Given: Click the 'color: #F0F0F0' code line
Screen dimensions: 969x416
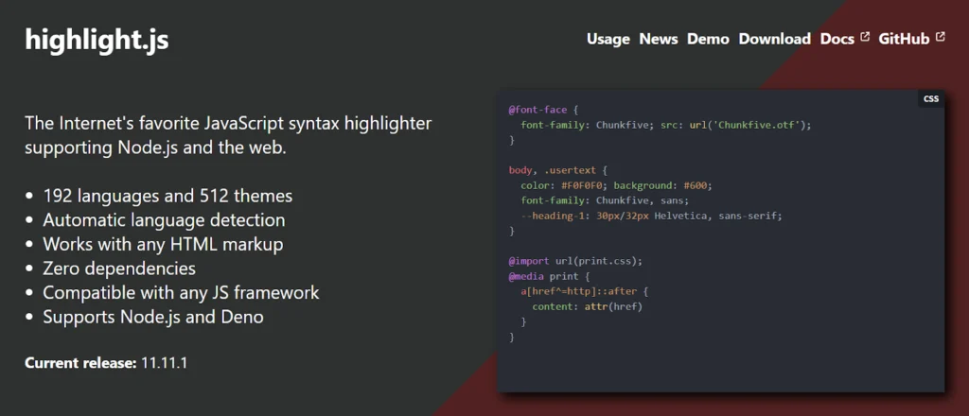Looking at the screenshot, I should click(x=616, y=185).
